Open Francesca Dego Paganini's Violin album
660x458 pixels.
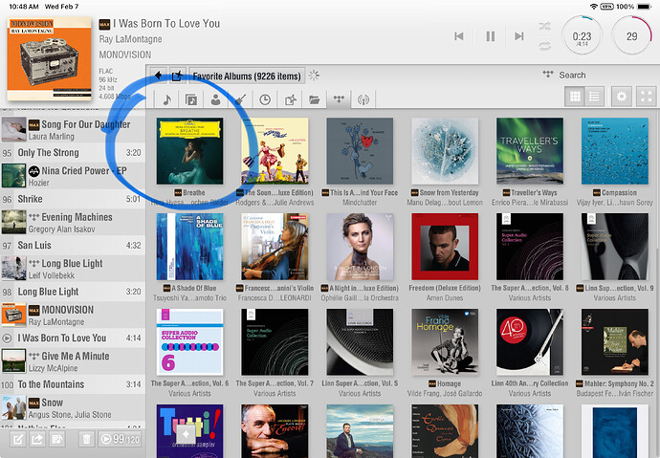[x=275, y=247]
